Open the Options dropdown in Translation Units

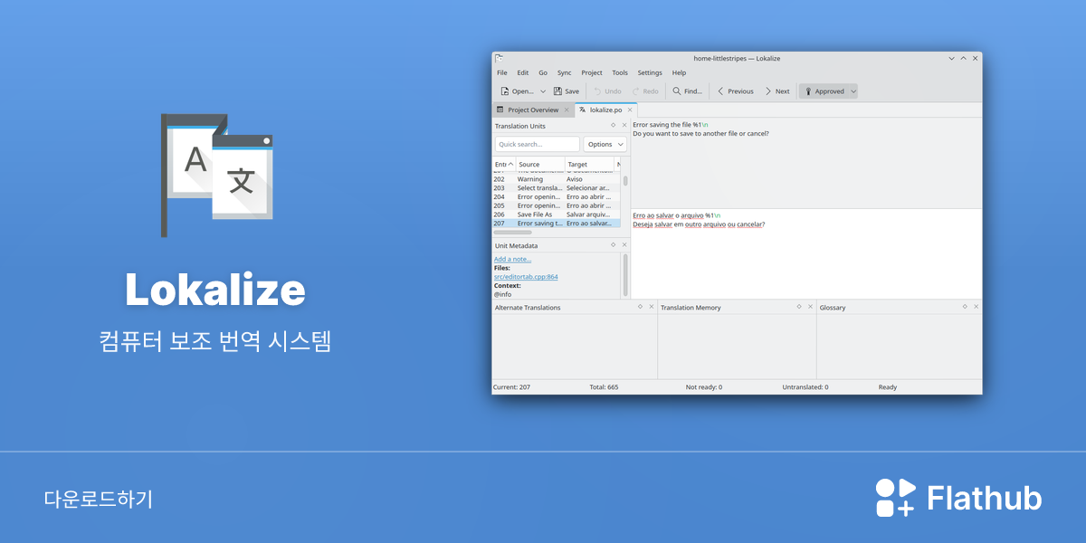(605, 144)
